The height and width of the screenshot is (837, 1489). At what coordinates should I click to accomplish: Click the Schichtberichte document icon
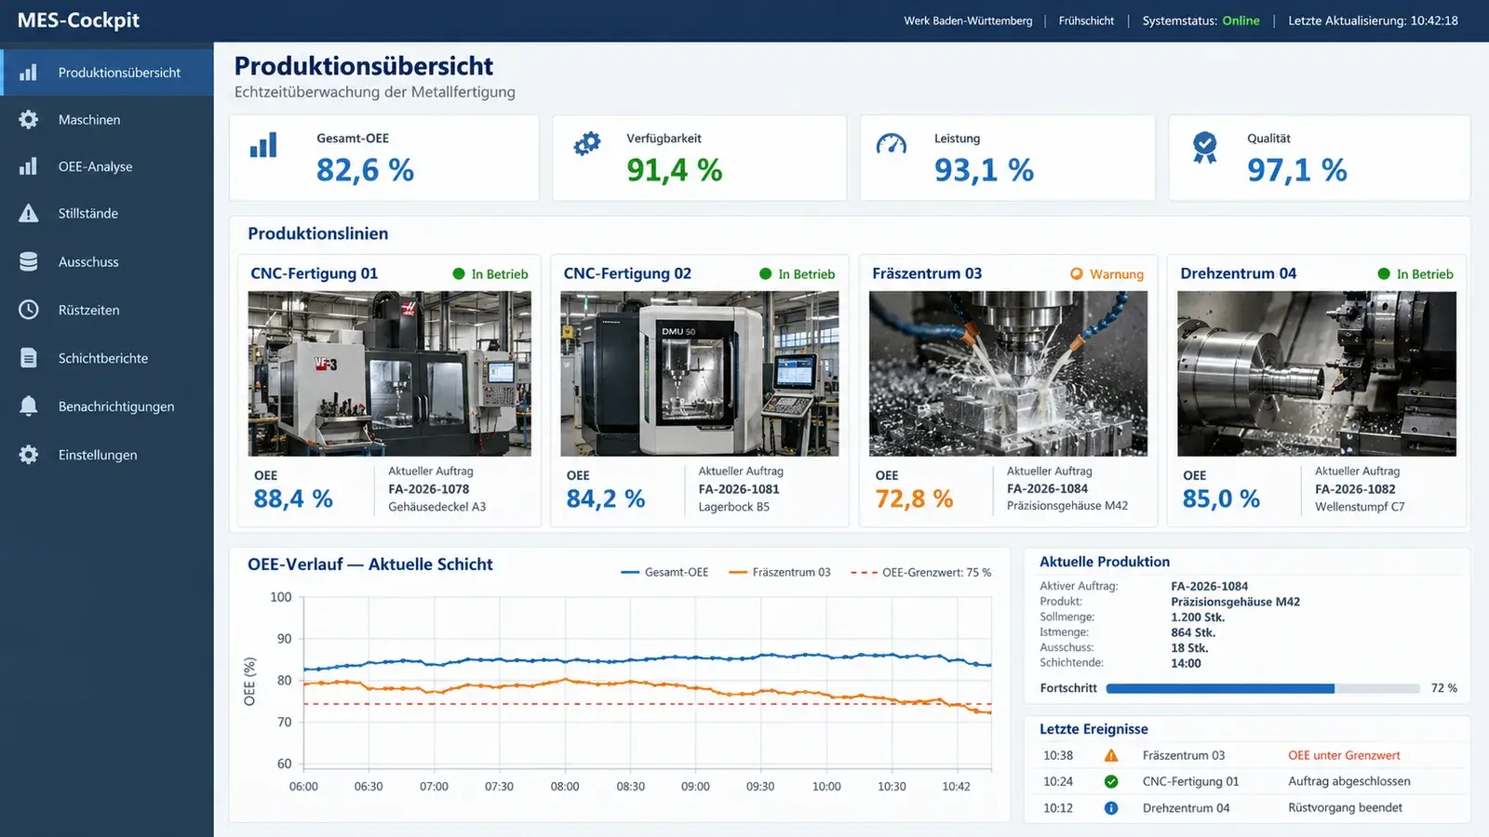(29, 358)
